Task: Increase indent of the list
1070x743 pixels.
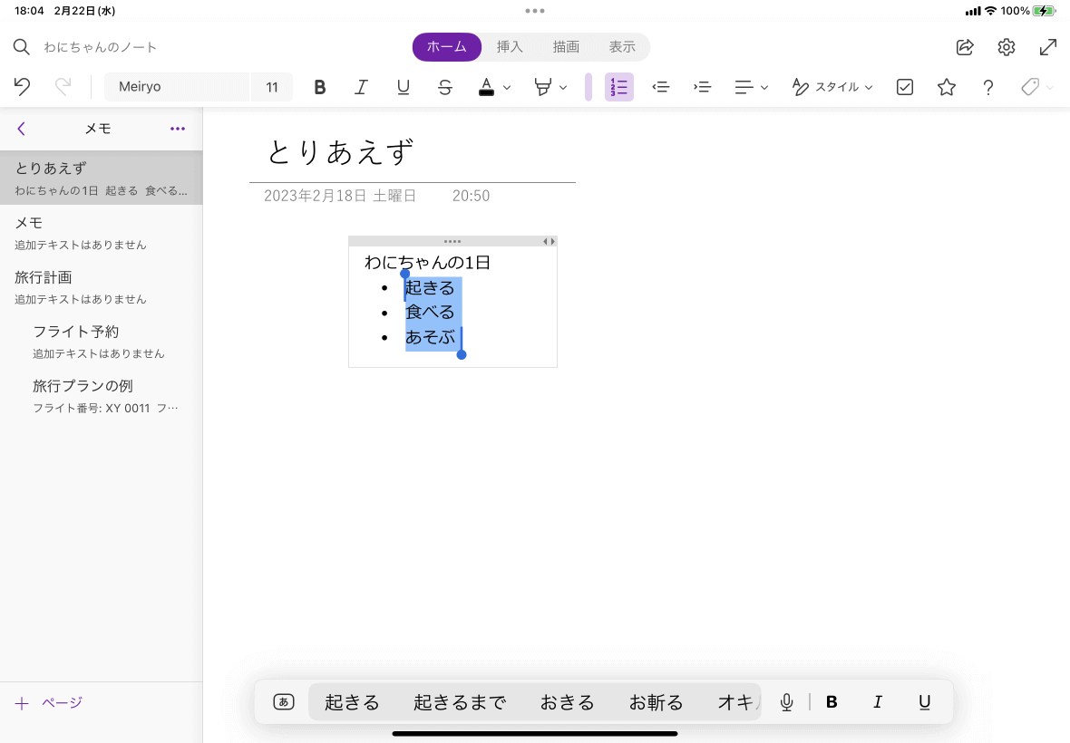Action: [702, 87]
